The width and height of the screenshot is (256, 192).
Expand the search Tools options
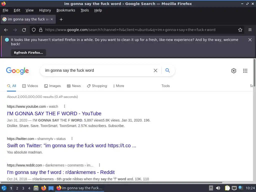(x=165, y=86)
